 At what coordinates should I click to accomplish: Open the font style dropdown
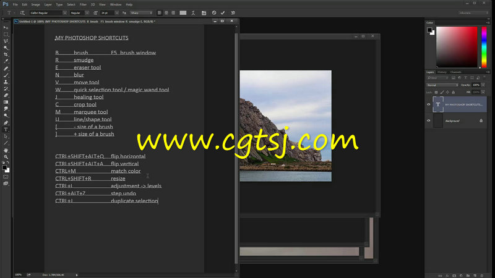tap(87, 13)
